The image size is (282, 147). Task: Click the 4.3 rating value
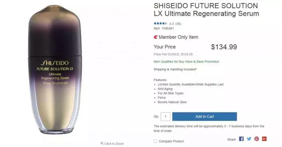pos(171,24)
